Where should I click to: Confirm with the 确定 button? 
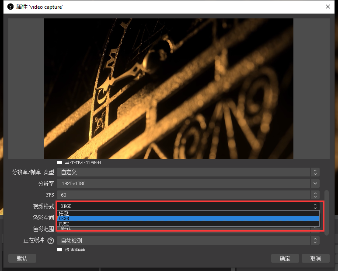285,258
